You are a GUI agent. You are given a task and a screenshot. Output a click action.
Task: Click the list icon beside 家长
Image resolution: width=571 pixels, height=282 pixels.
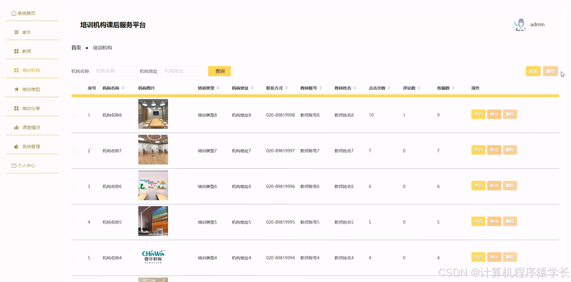(16, 32)
